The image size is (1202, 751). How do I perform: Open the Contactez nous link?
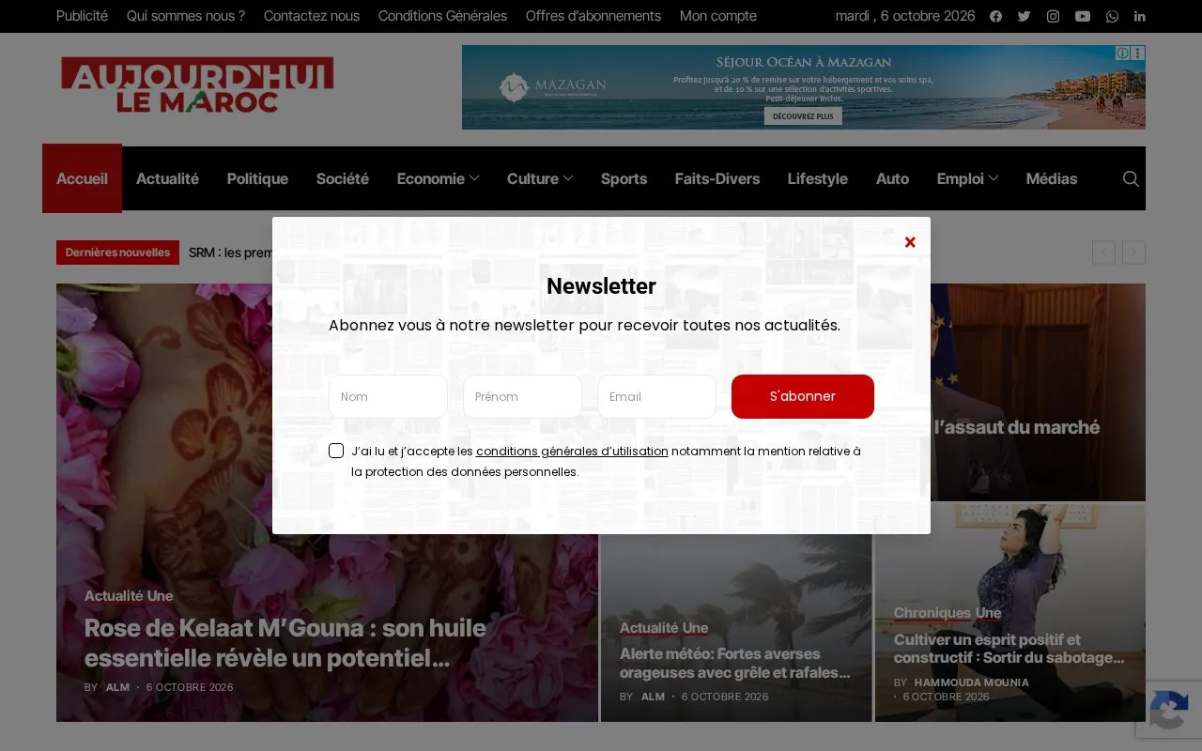click(x=312, y=16)
